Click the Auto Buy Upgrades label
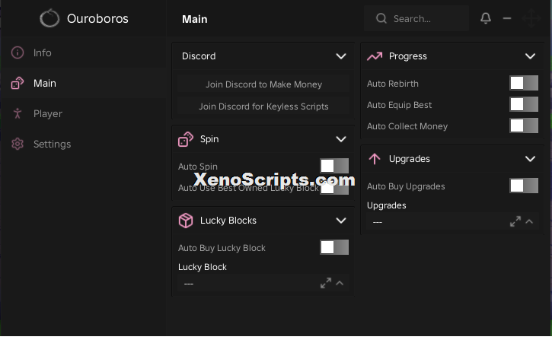The width and height of the screenshot is (552, 359). [x=406, y=186]
